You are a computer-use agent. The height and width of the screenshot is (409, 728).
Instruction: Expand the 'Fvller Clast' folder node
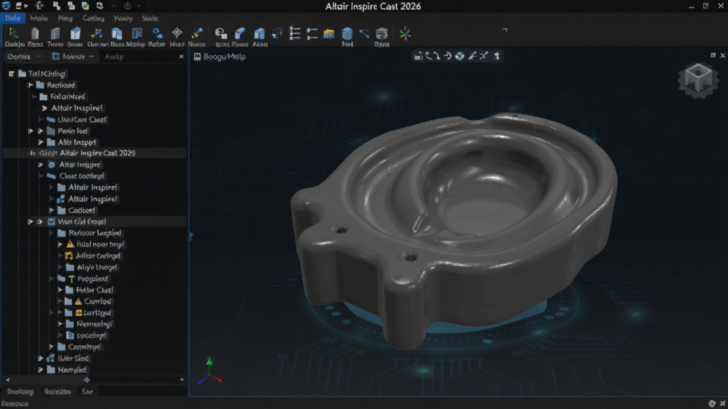[60, 290]
